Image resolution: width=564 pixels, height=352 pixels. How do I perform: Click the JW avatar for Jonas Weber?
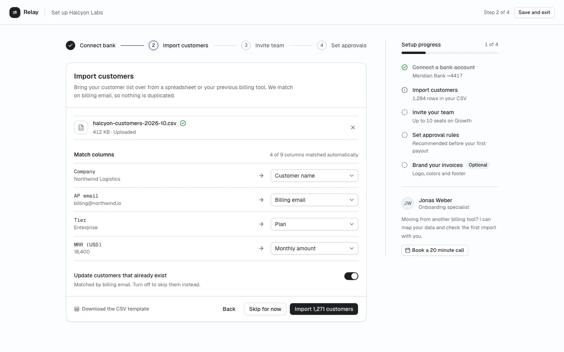point(408,203)
